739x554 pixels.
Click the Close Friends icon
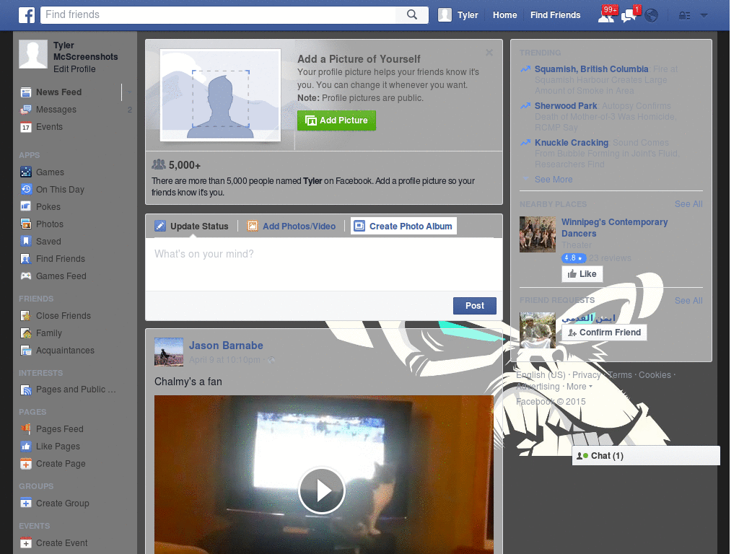point(26,316)
